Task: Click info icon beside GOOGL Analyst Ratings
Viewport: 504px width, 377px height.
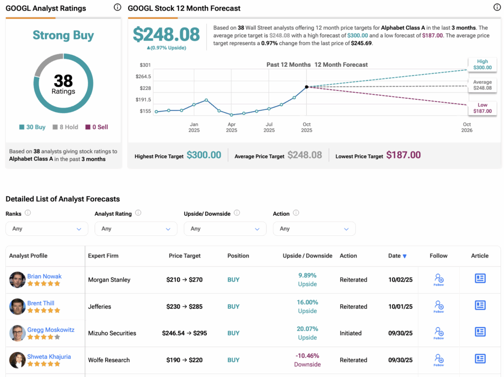Action: coord(117,7)
